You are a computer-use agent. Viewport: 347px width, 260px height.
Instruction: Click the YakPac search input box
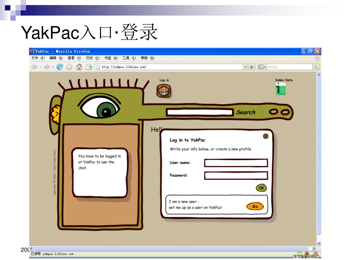click(200, 112)
